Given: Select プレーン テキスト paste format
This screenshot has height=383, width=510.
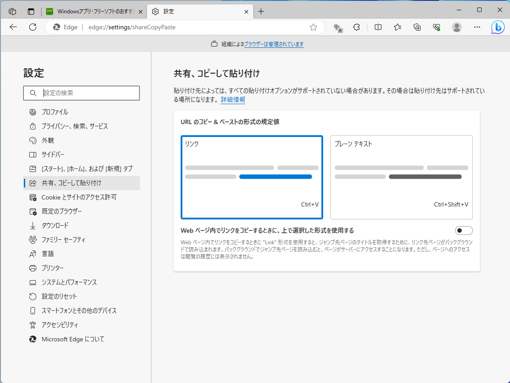Looking at the screenshot, I should coord(401,177).
